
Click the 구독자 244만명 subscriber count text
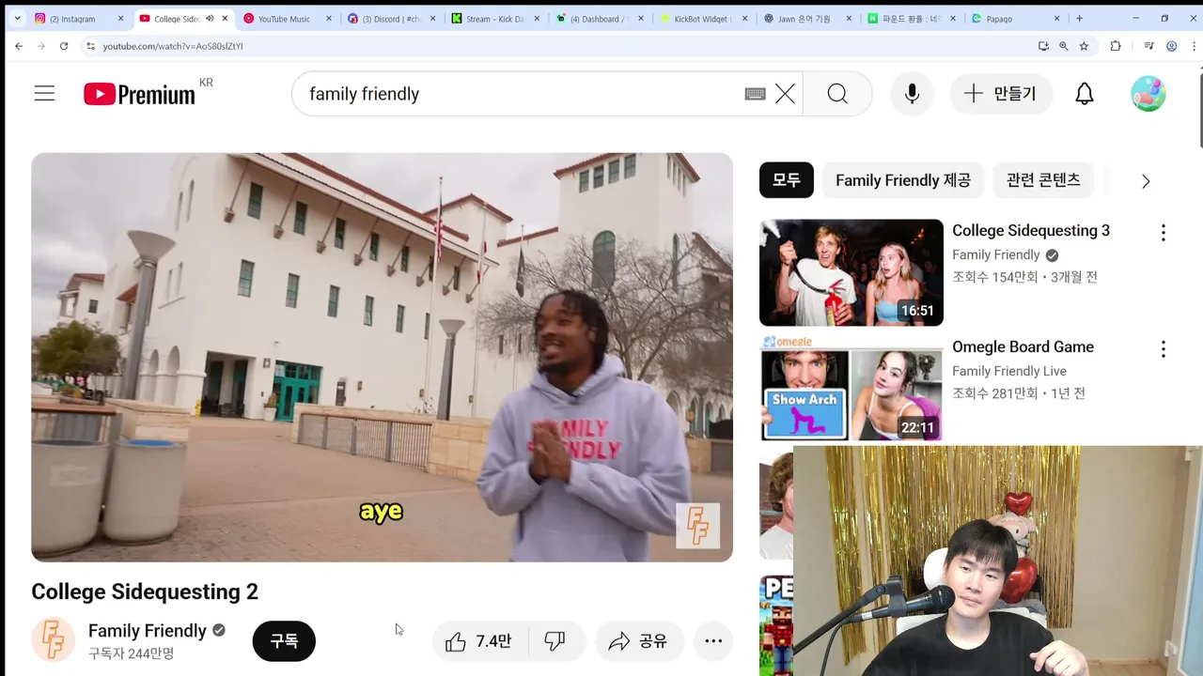click(132, 653)
